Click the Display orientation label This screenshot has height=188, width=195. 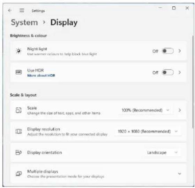(x=44, y=152)
